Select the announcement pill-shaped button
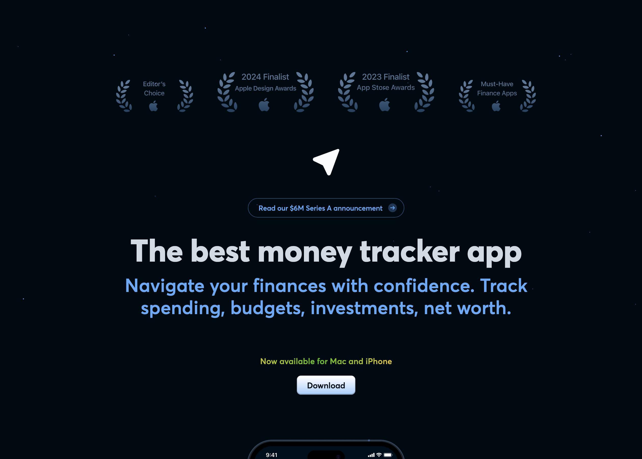This screenshot has height=459, width=642. pyautogui.click(x=326, y=208)
